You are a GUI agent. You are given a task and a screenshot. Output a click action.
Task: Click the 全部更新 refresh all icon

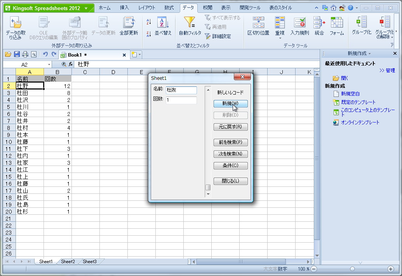tap(129, 26)
